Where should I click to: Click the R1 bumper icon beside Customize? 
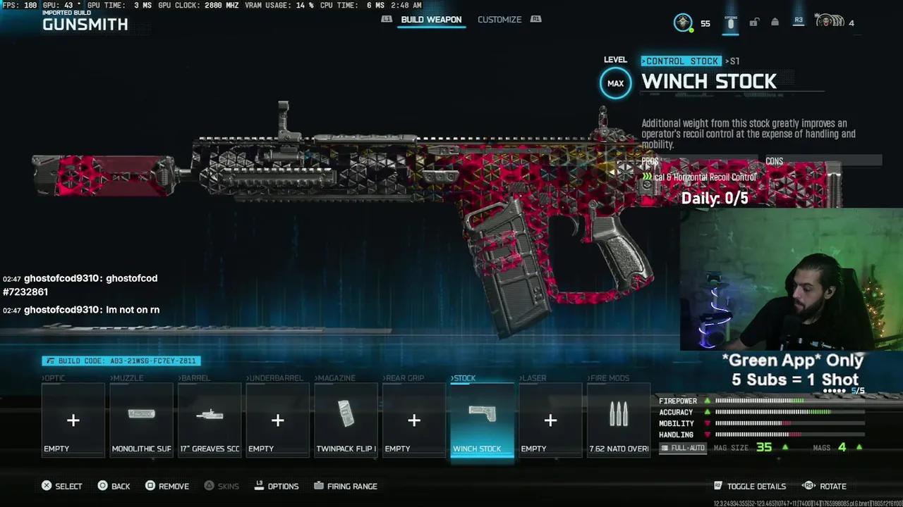point(535,19)
